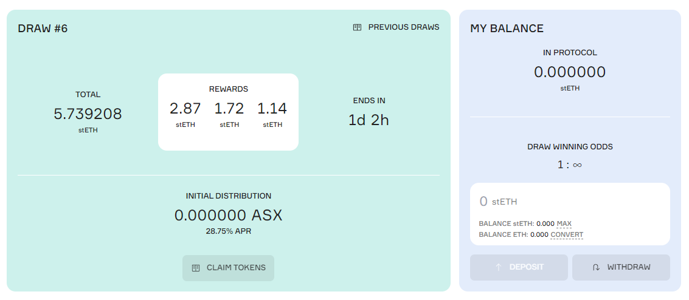Click the Deposit button
Screen dimensions: 689x300
tap(519, 267)
